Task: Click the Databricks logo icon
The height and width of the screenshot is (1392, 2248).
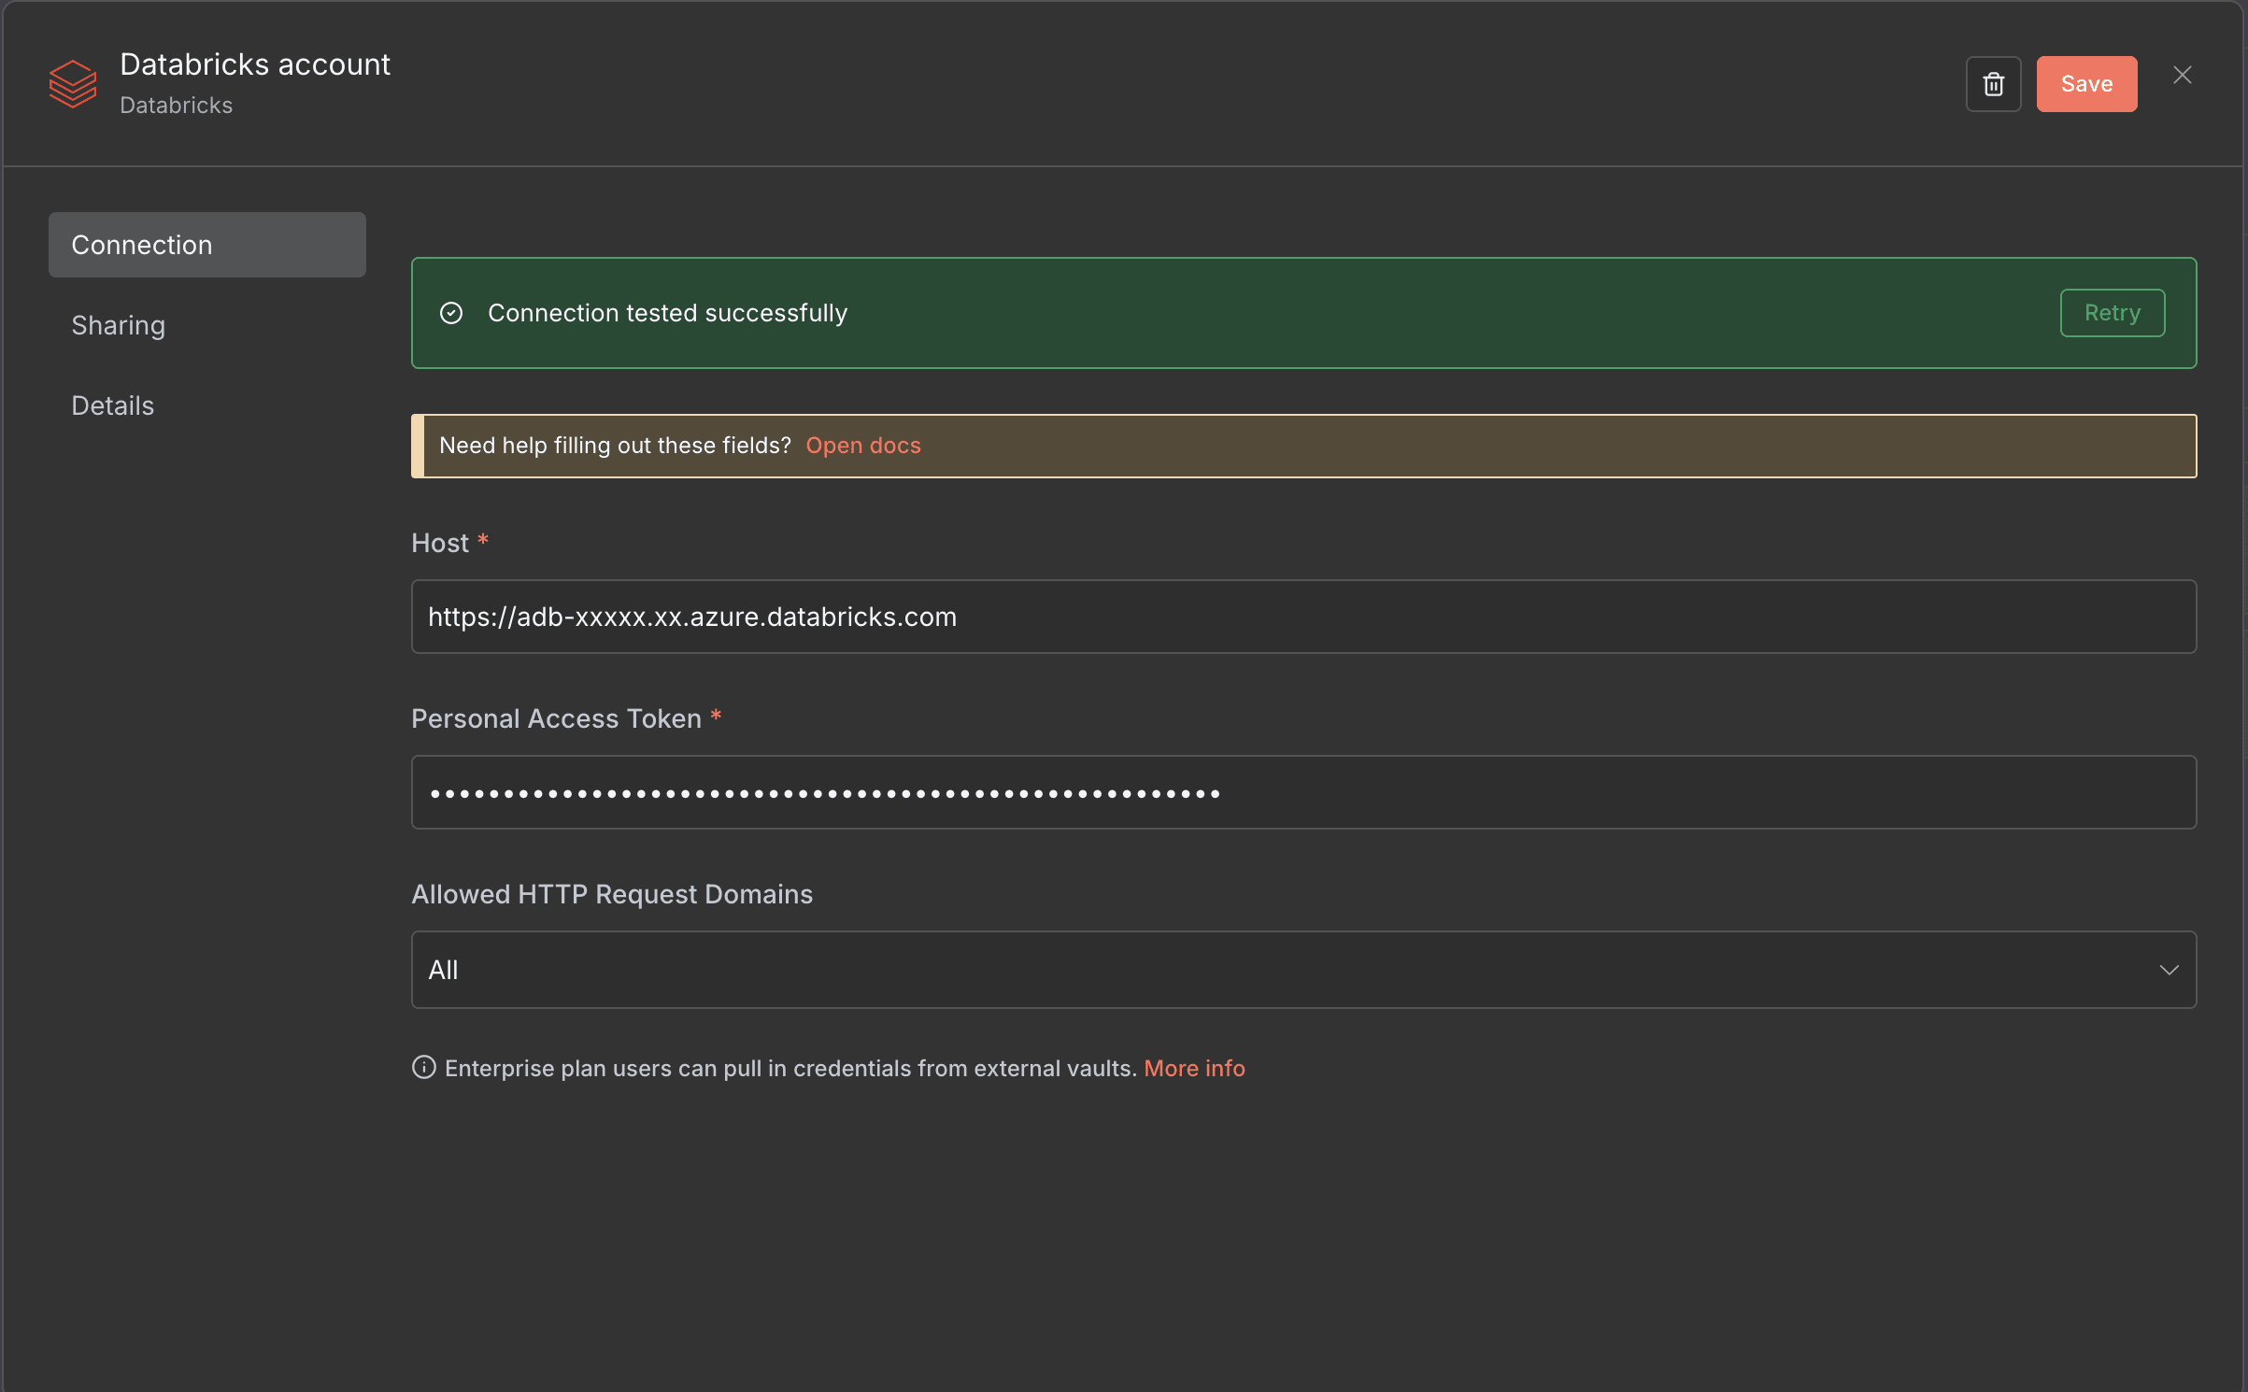Action: click(x=73, y=84)
